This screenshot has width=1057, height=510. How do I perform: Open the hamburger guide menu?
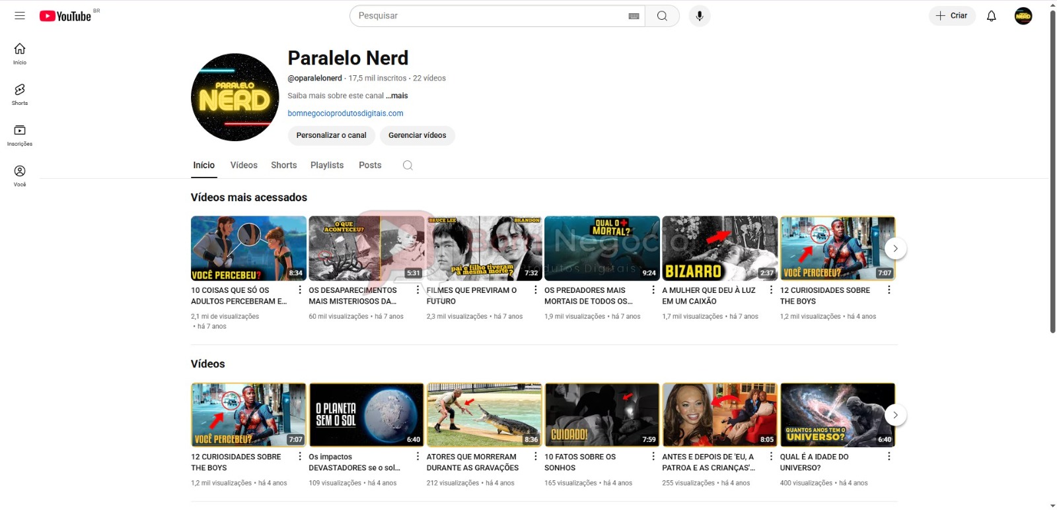click(20, 16)
